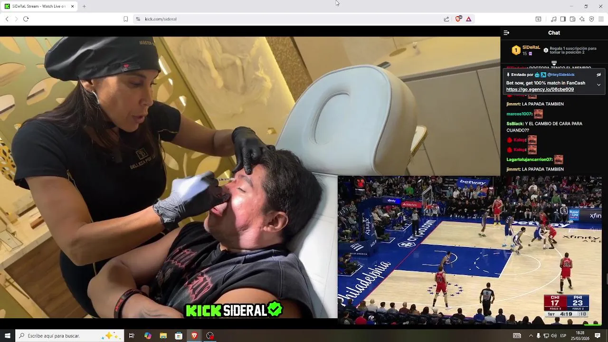Open the browser hamburger menu

coord(601,19)
